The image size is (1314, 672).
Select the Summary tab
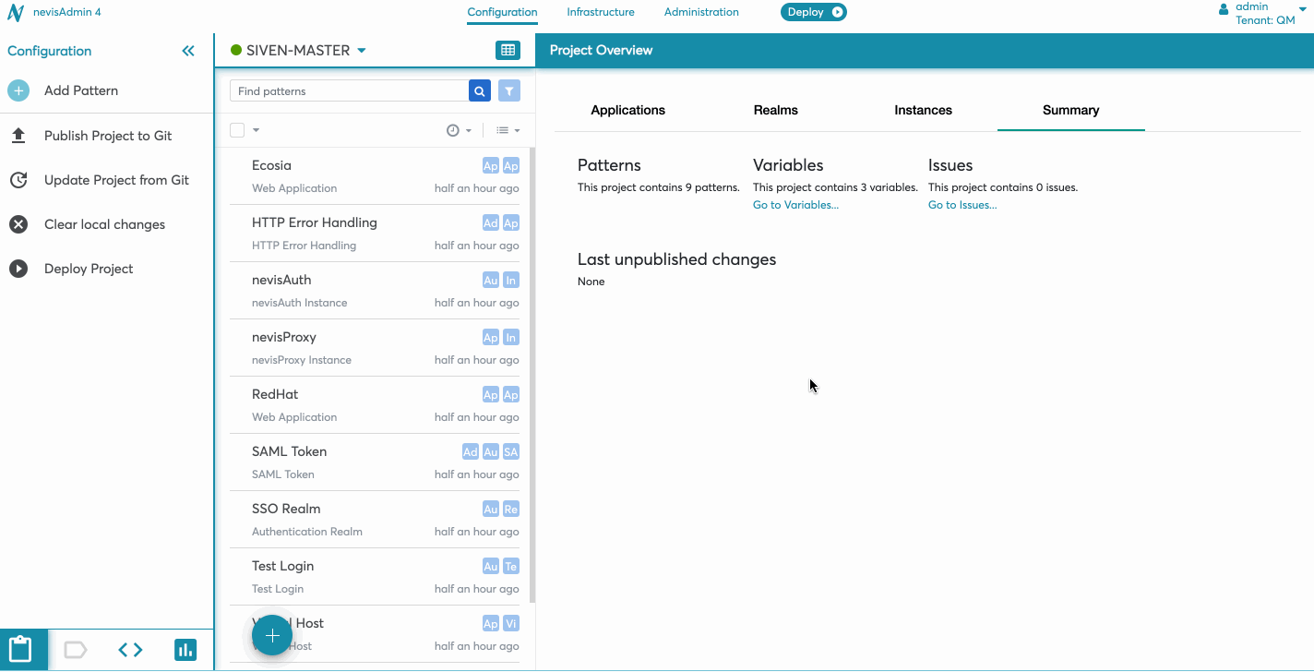[1071, 110]
